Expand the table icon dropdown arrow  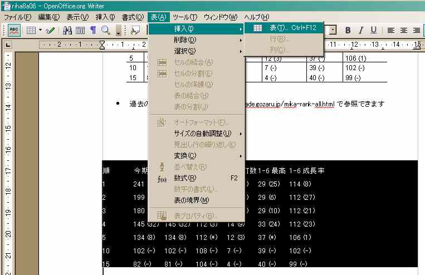coord(40,30)
